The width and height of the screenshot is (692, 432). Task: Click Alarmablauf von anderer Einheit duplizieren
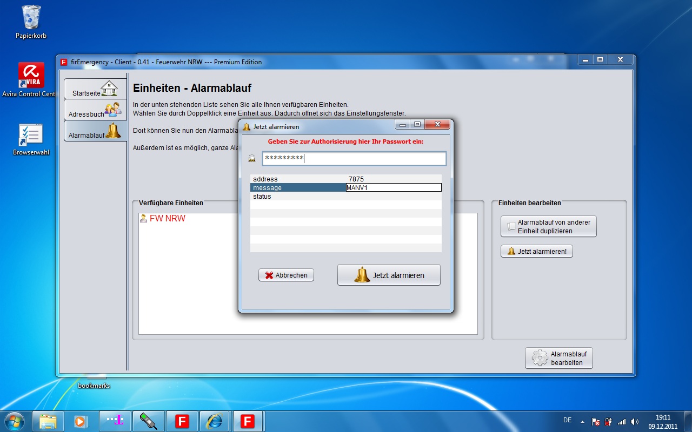pyautogui.click(x=548, y=226)
